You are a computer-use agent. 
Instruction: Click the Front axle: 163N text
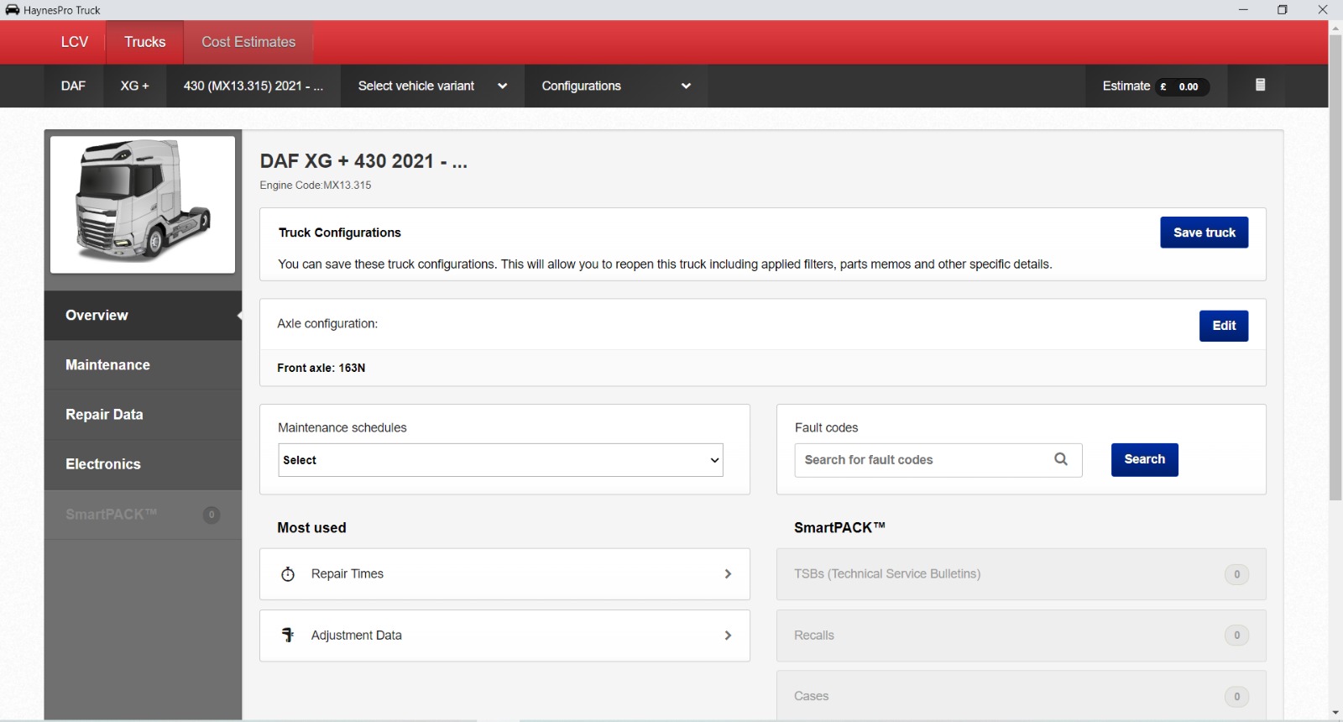(x=321, y=368)
